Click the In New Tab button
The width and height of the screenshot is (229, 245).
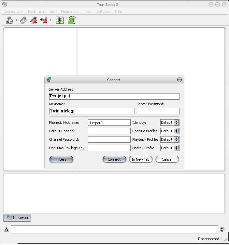(141, 159)
